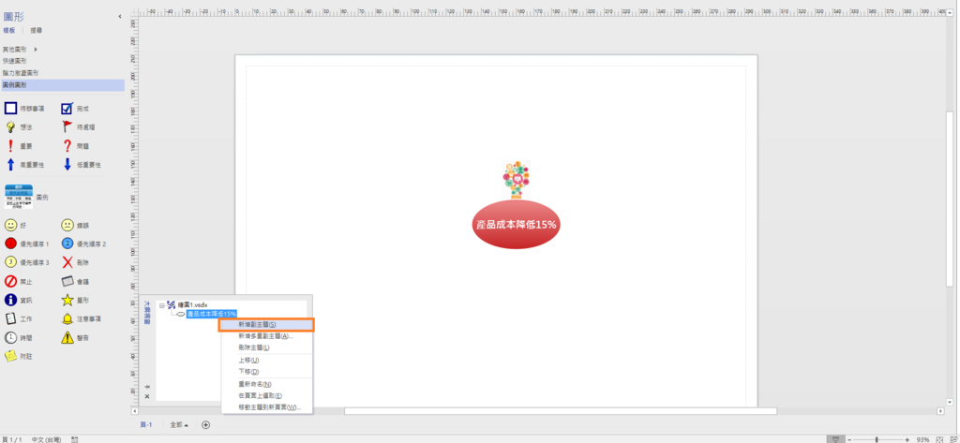Screen dimensions: 960x443
Task: Switch to the 搜尋 search tab
Action: click(x=37, y=30)
